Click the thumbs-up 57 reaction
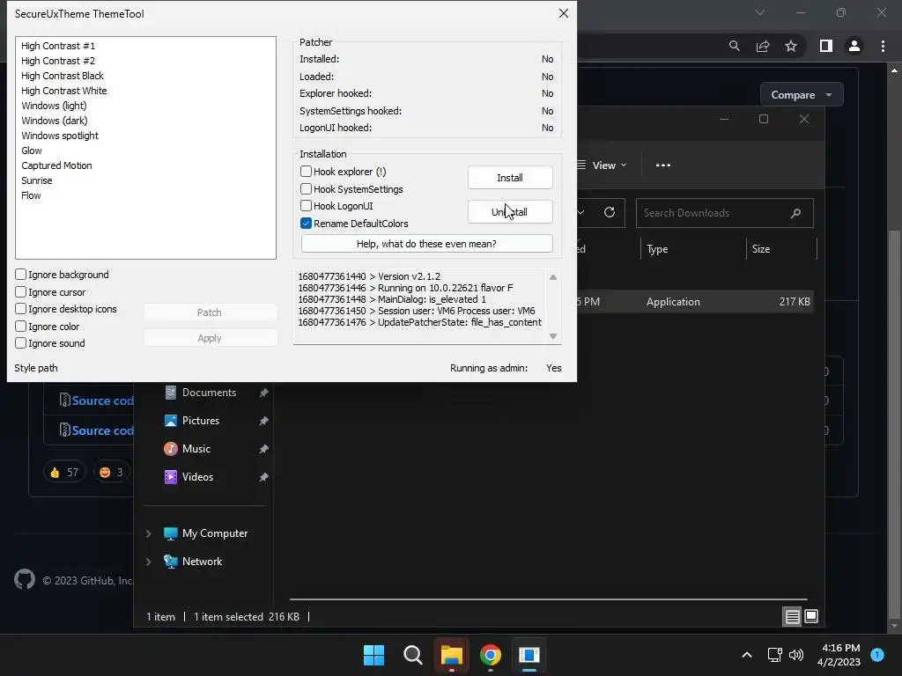902x676 pixels. pyautogui.click(x=64, y=473)
